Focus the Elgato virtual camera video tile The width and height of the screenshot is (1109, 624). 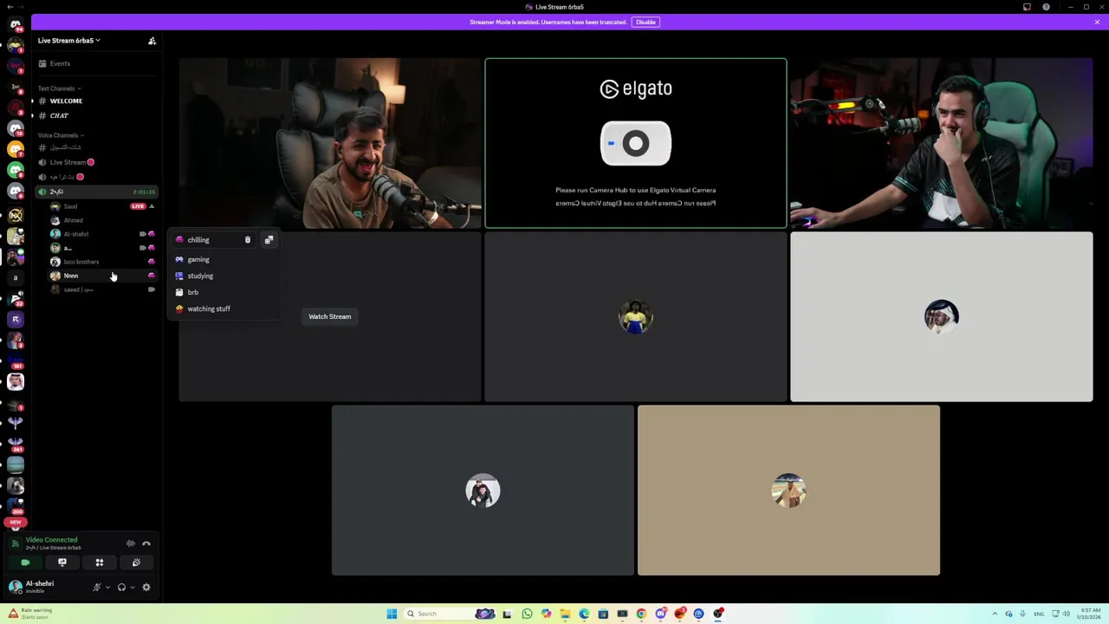point(636,143)
